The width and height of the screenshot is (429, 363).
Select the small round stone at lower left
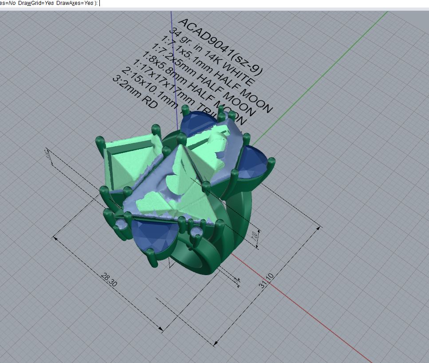click(x=121, y=224)
